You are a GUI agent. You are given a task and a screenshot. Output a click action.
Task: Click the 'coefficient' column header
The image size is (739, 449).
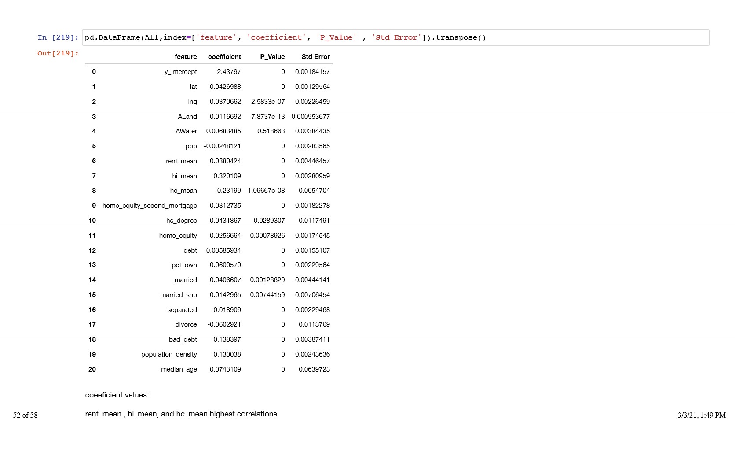coord(224,57)
